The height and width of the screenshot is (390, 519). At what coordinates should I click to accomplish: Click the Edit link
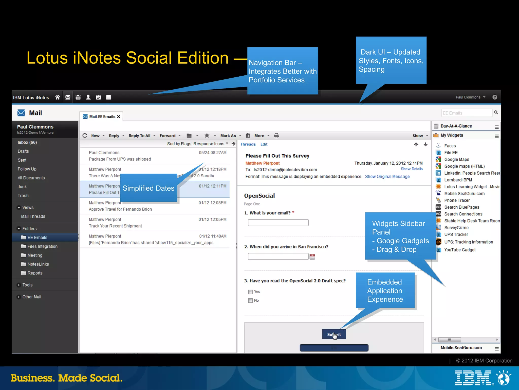pyautogui.click(x=264, y=144)
